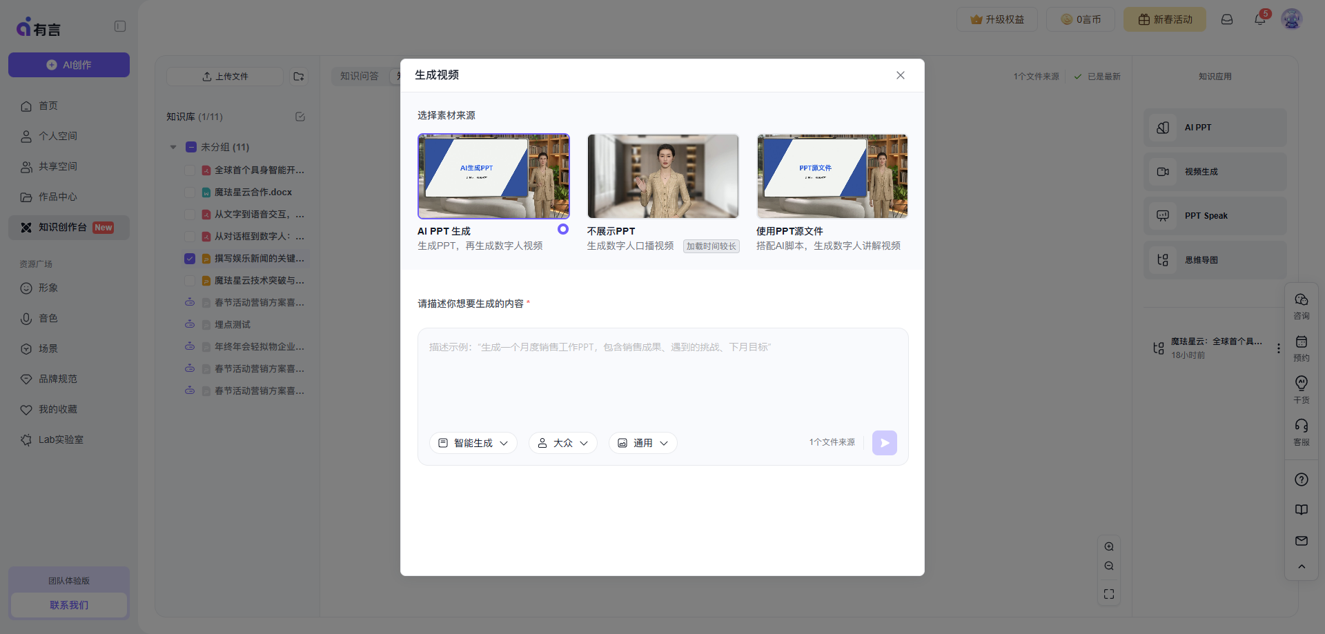This screenshot has width=1325, height=634.
Task: Open the AI PPT tool
Action: 1214,127
